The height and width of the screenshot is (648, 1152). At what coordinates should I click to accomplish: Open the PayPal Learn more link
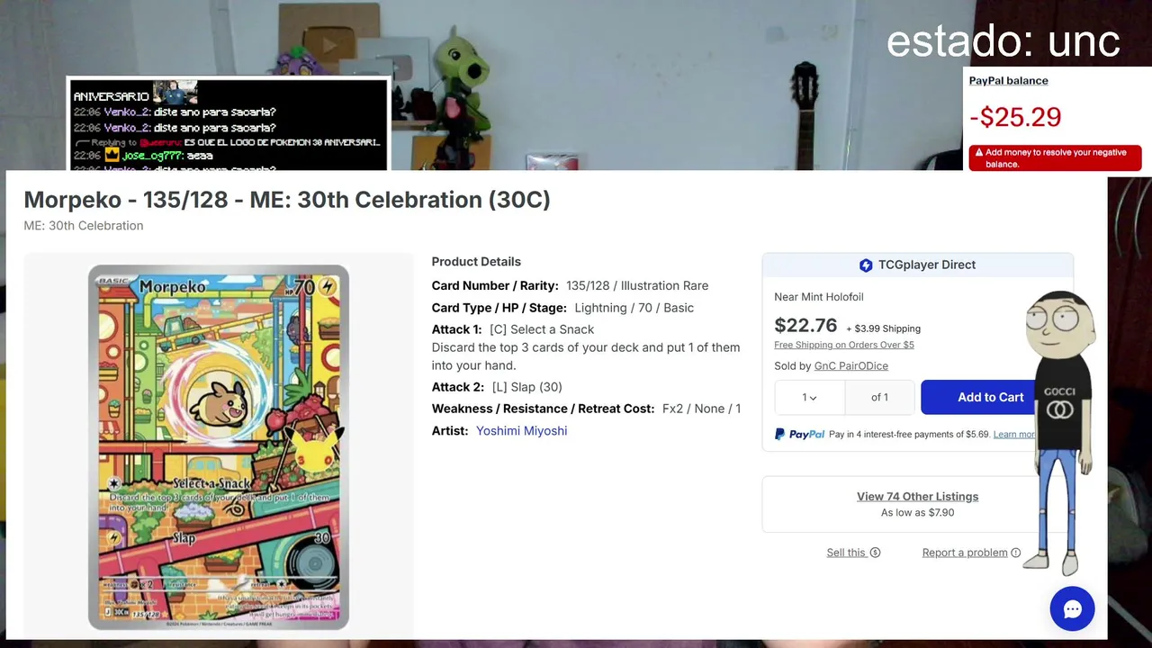pyautogui.click(x=1014, y=435)
